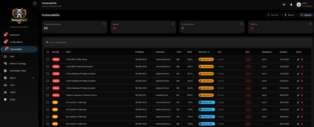Click the Le Mie Attività badge icon
The width and height of the screenshot is (314, 127).
point(6,42)
